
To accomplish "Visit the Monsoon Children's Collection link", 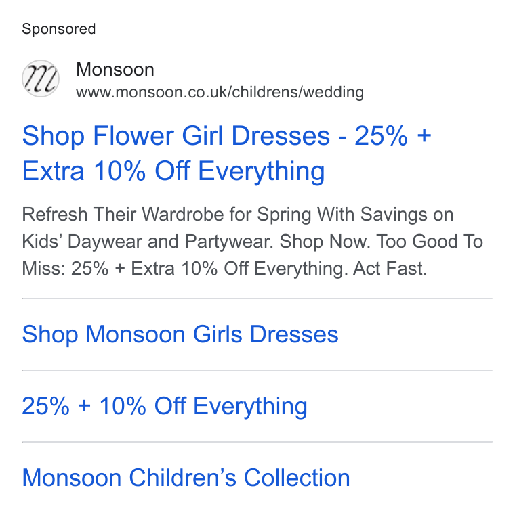I will [186, 478].
